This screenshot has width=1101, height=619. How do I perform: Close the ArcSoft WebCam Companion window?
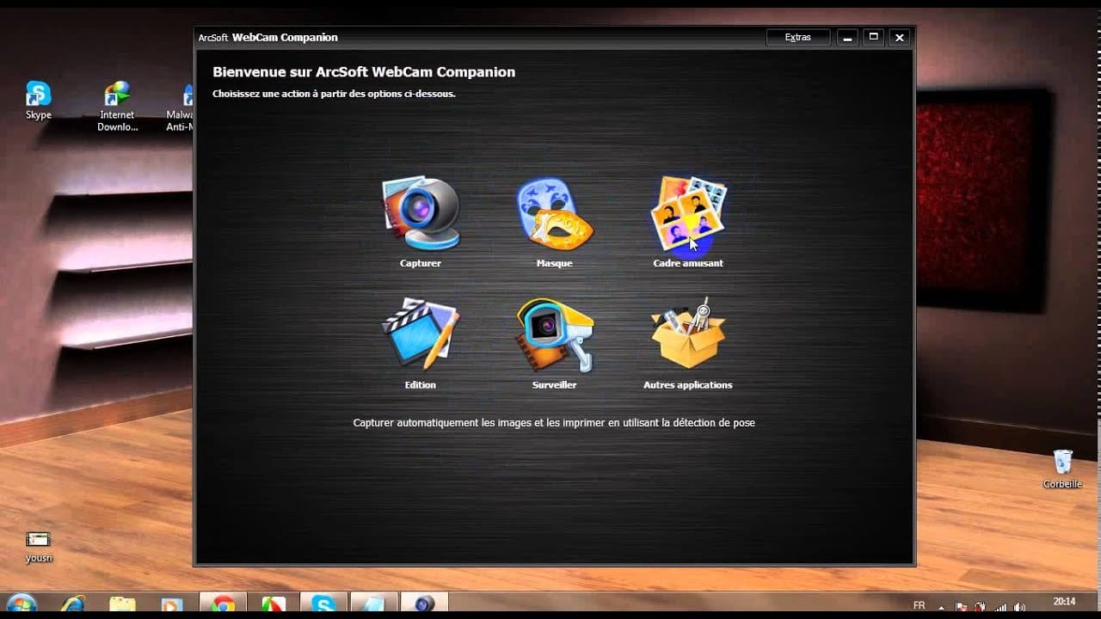point(900,38)
